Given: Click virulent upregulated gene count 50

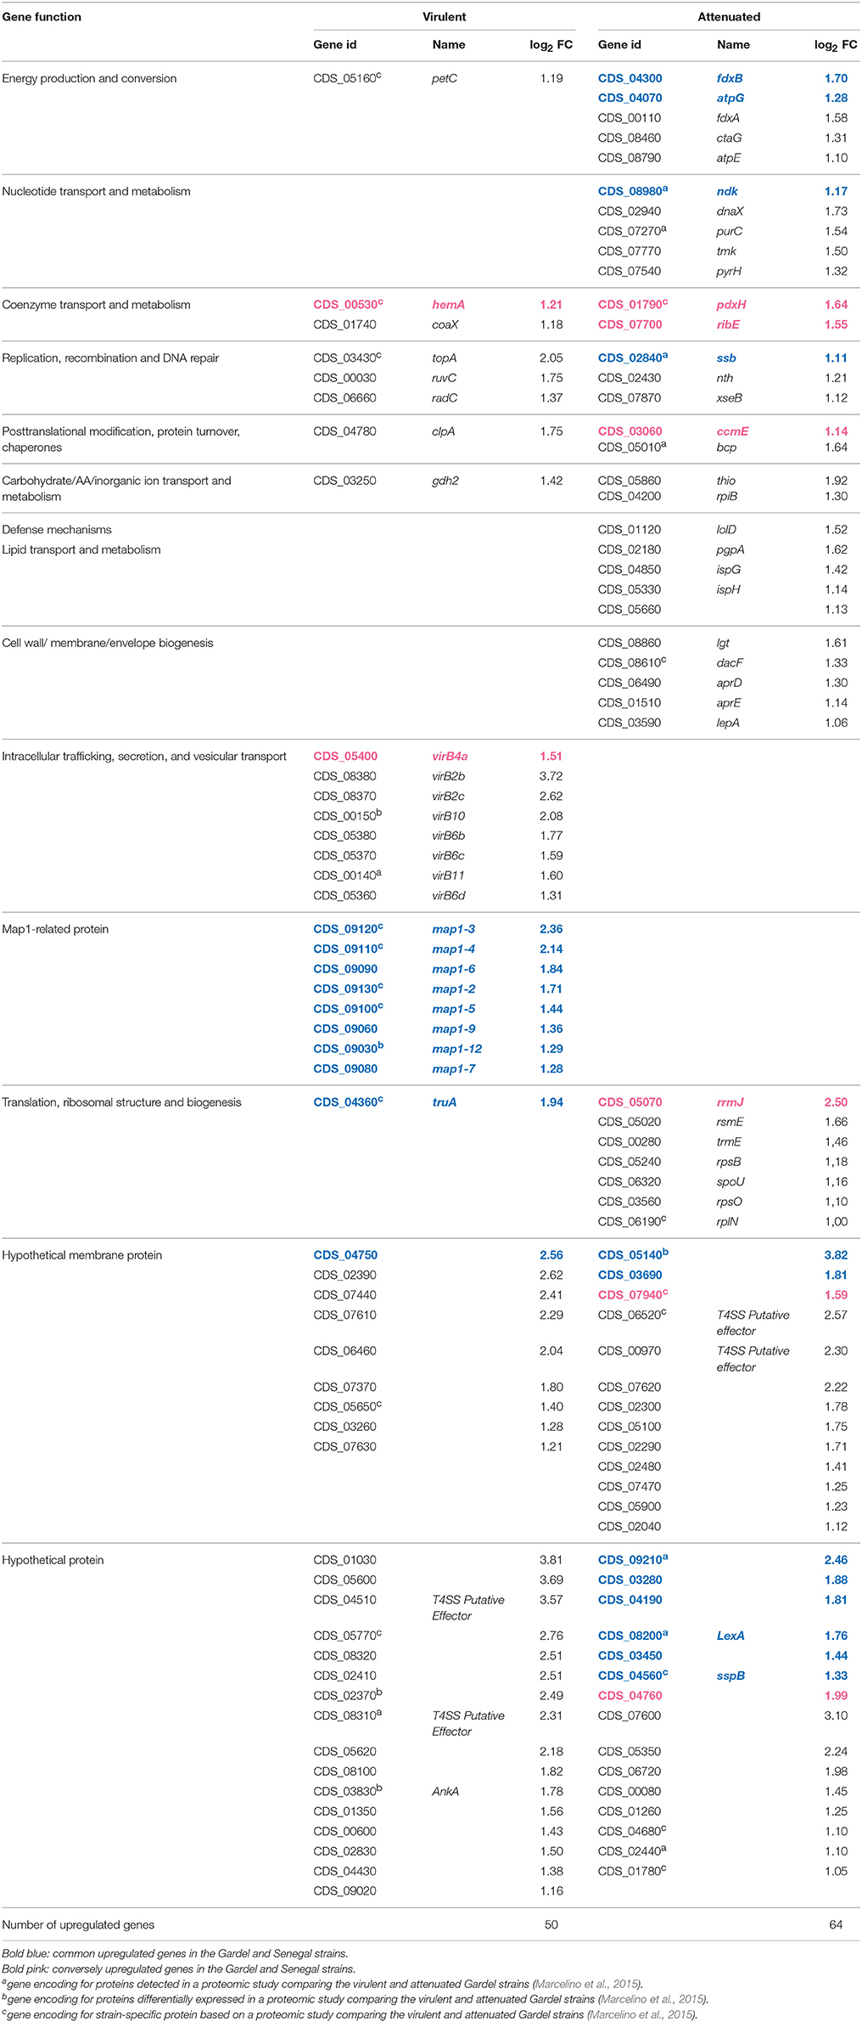Looking at the screenshot, I should [x=551, y=1924].
